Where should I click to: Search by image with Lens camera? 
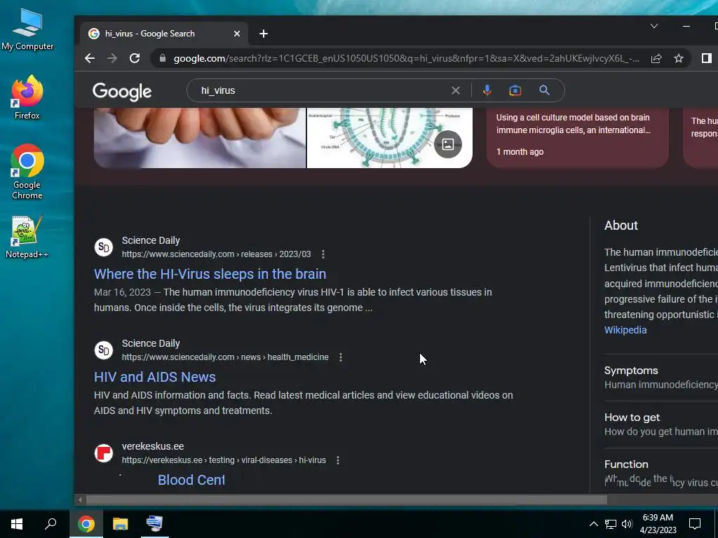(x=515, y=90)
